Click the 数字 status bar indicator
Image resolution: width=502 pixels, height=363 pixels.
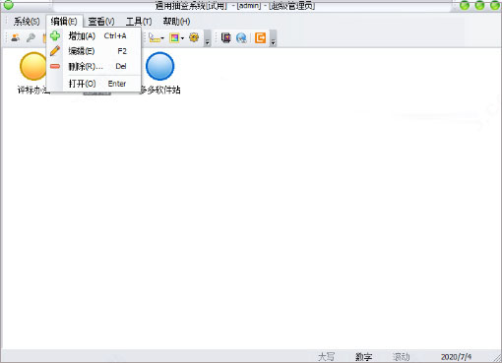[363, 356]
